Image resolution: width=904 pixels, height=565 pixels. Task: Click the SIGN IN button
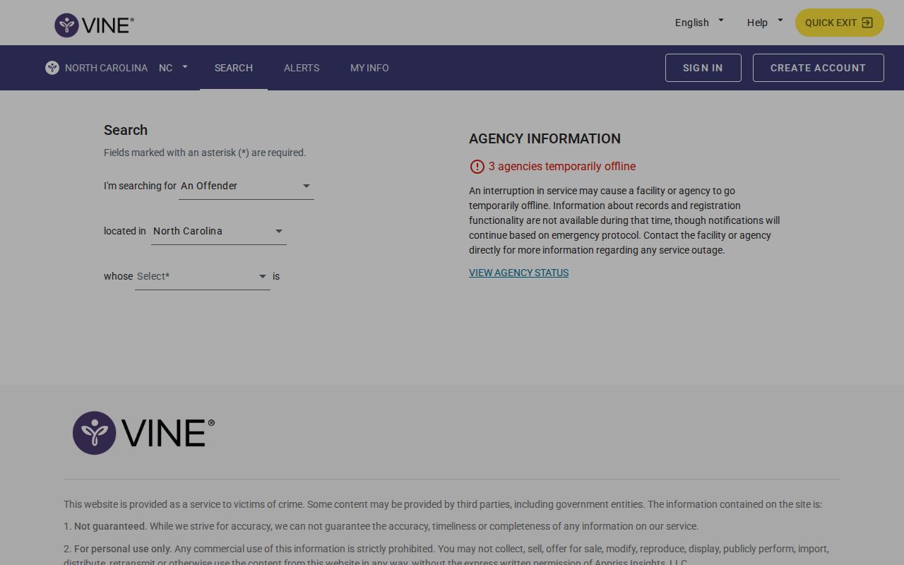tap(703, 68)
